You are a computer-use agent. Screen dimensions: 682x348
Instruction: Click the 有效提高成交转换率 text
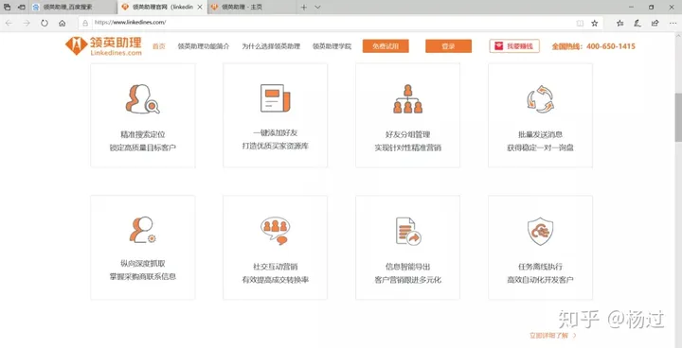click(x=276, y=280)
